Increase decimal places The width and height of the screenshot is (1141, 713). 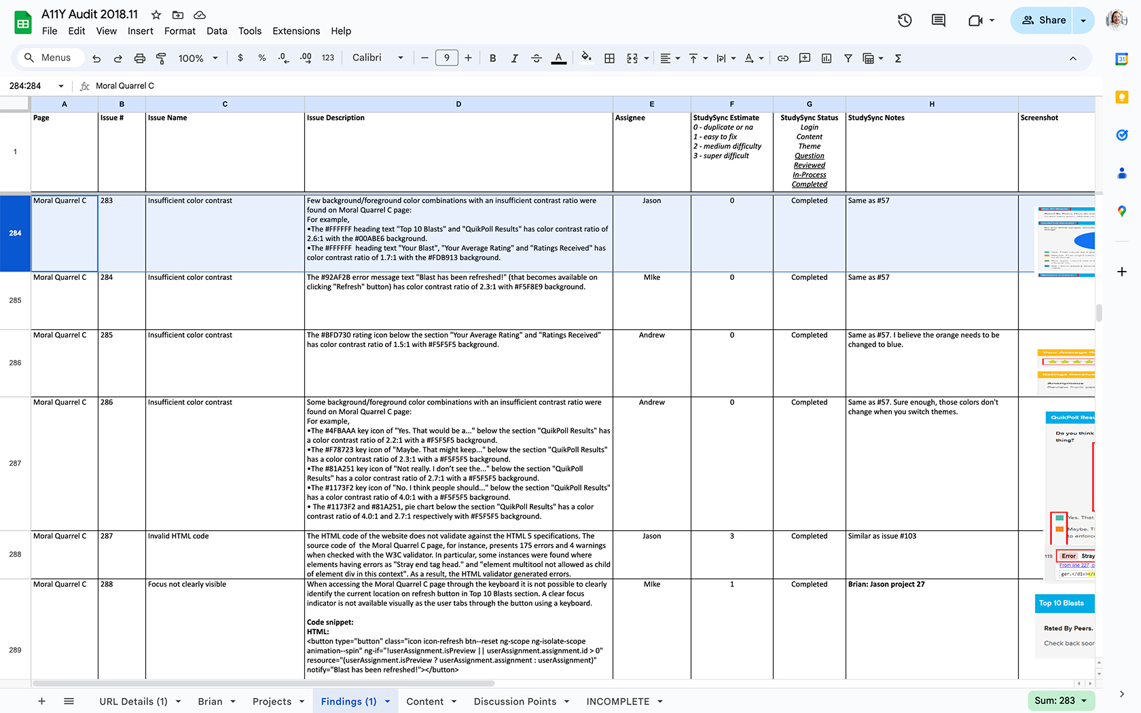[306, 58]
